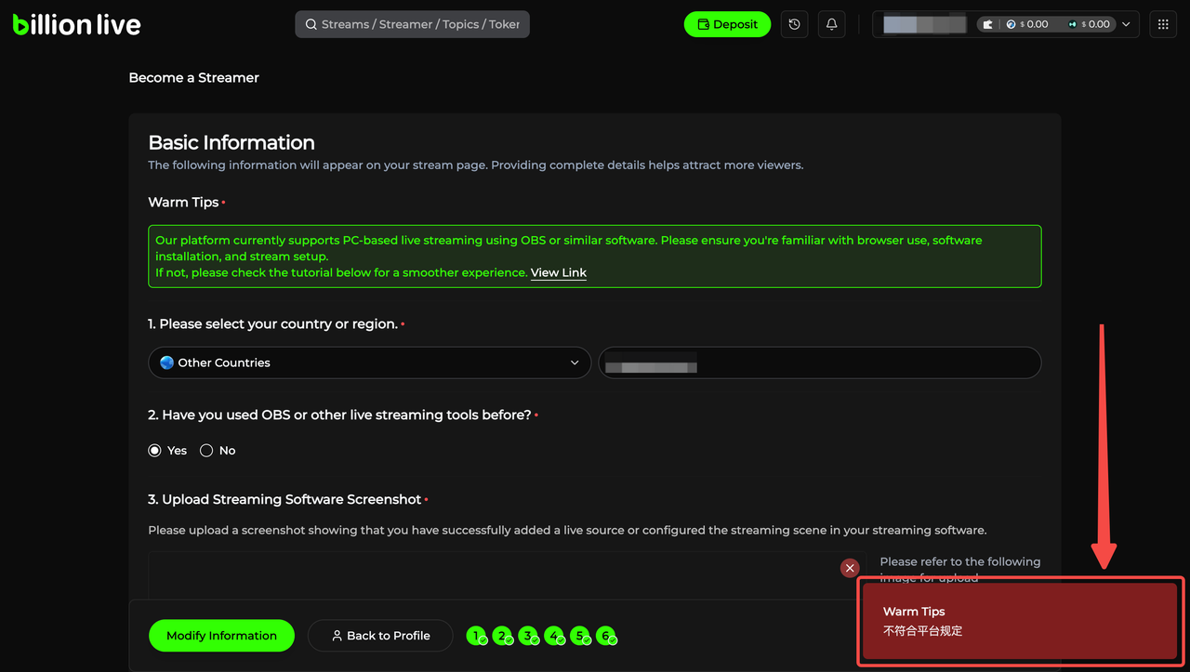Open the history clock icon
The height and width of the screenshot is (672, 1190).
794,25
